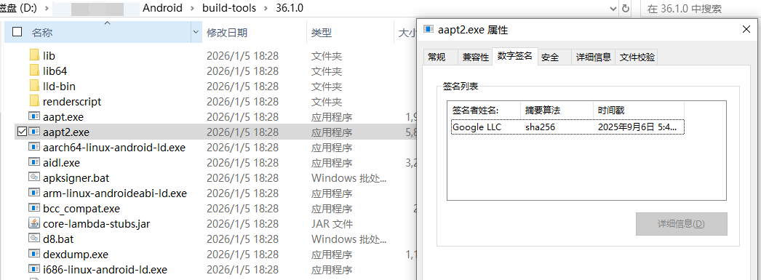Switch to the 文件校验 tab
This screenshot has width=761, height=280.
pos(637,57)
